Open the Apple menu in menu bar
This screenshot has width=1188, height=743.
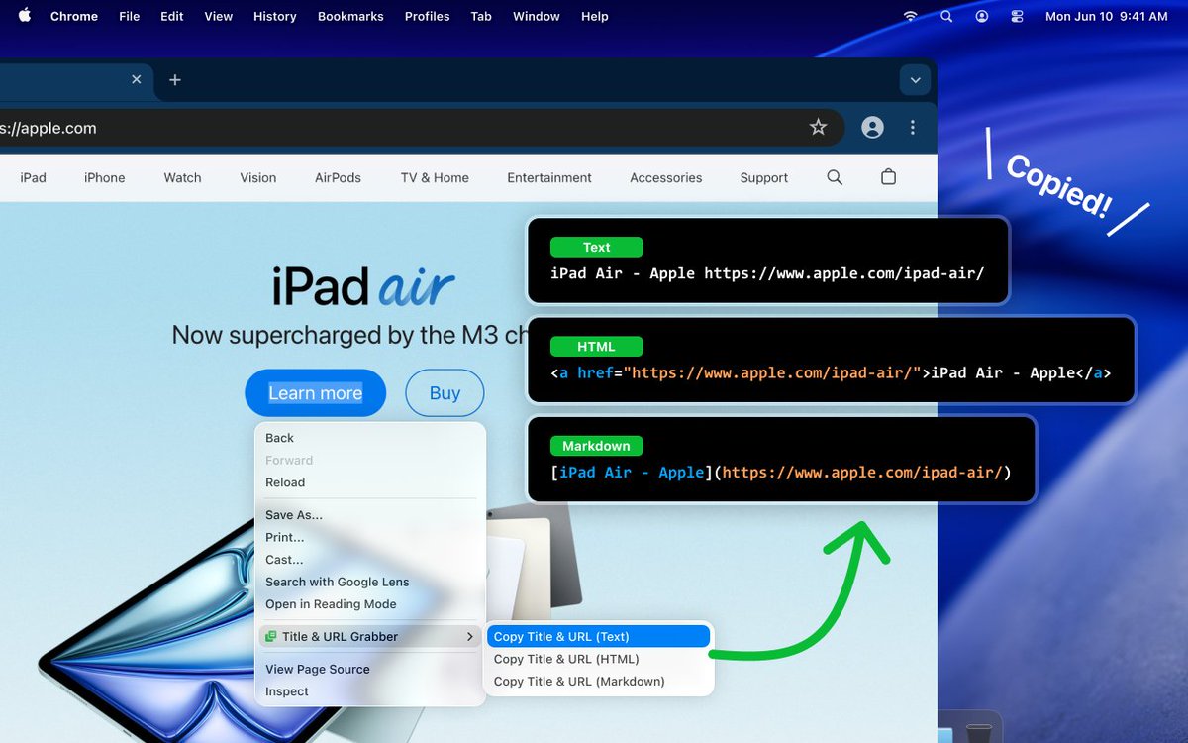point(25,16)
